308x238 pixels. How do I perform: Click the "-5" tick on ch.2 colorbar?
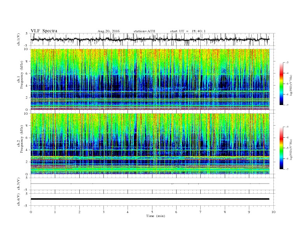[x=287, y=148]
